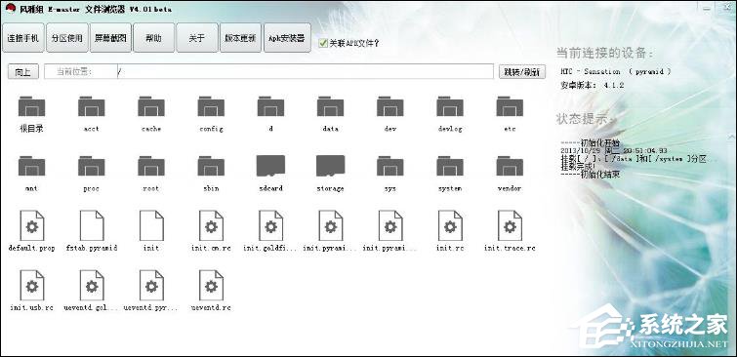This screenshot has height=357, width=737.
Task: Open the sys folder
Action: pyautogui.click(x=389, y=166)
